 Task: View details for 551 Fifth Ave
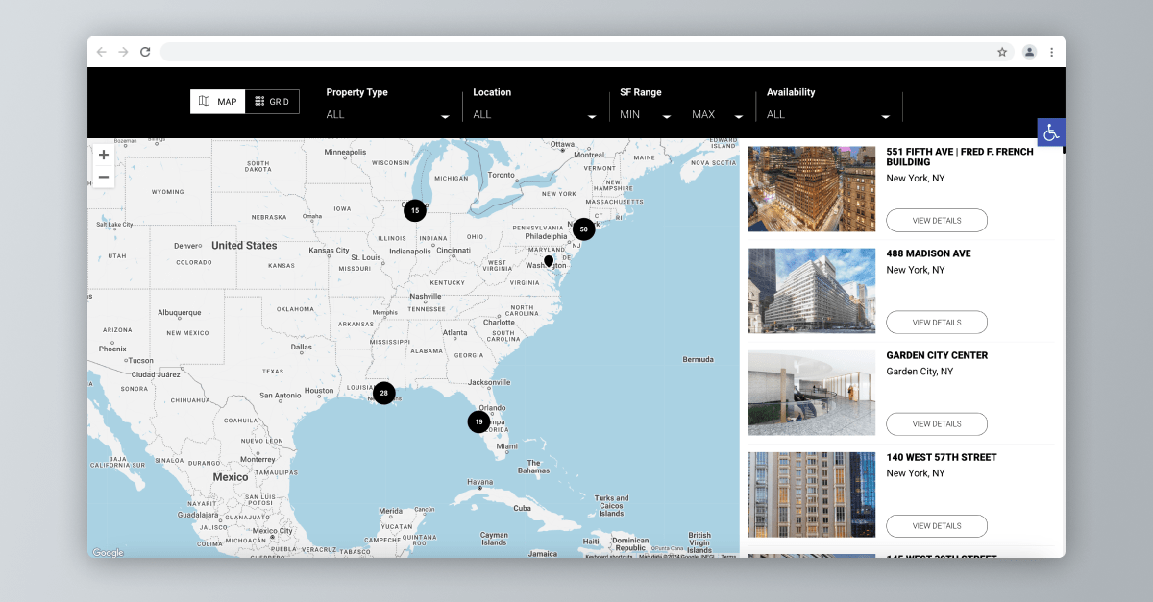click(937, 220)
